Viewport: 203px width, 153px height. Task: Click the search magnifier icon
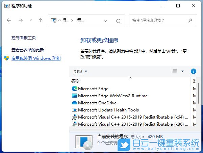(x=190, y=20)
